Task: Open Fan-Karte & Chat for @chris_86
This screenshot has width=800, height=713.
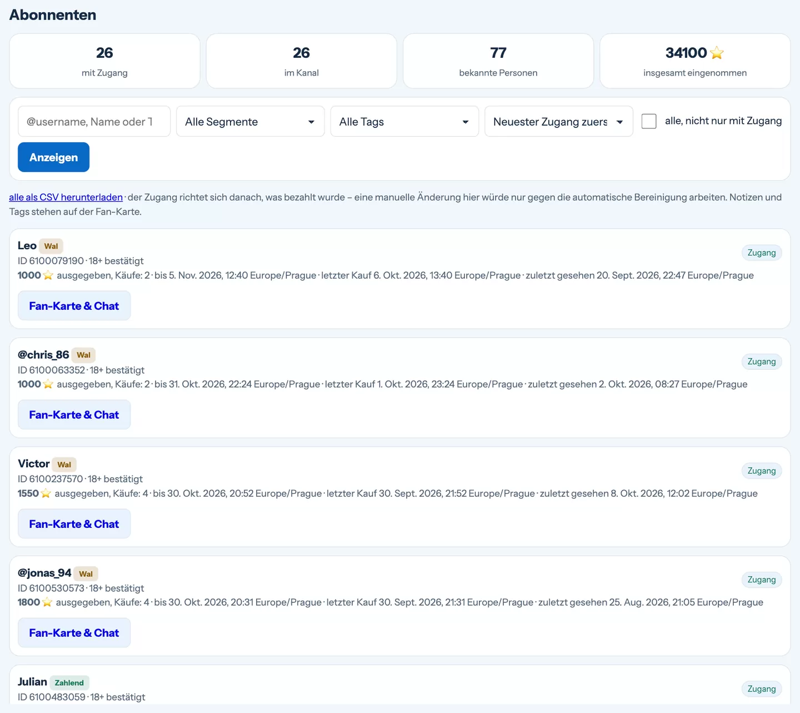Action: coord(74,415)
